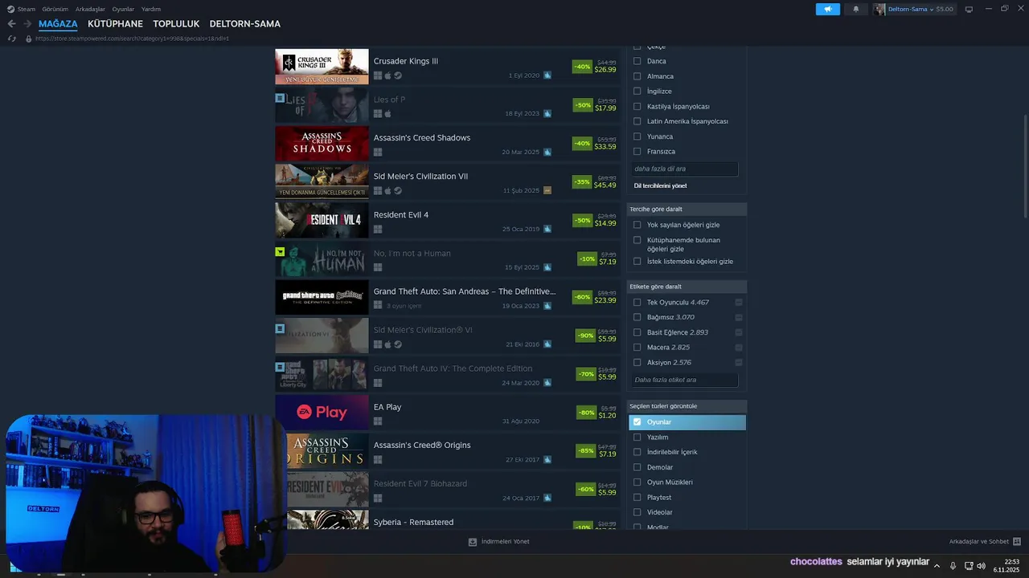1029x578 pixels.
Task: Click the -40% discount on Crusader Kings III
Action: (x=583, y=67)
